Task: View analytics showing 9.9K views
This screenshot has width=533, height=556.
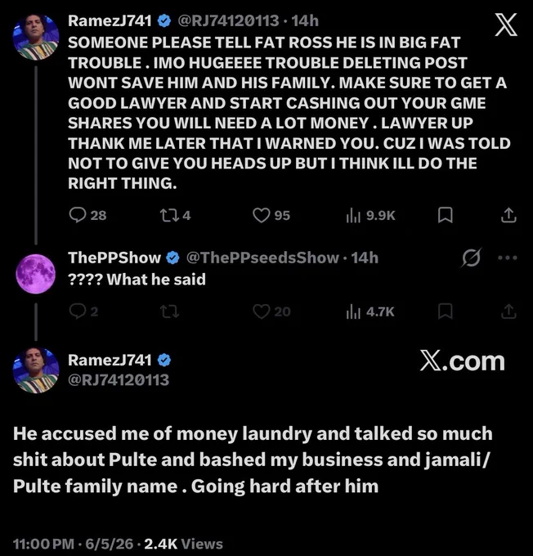Action: pyautogui.click(x=370, y=215)
